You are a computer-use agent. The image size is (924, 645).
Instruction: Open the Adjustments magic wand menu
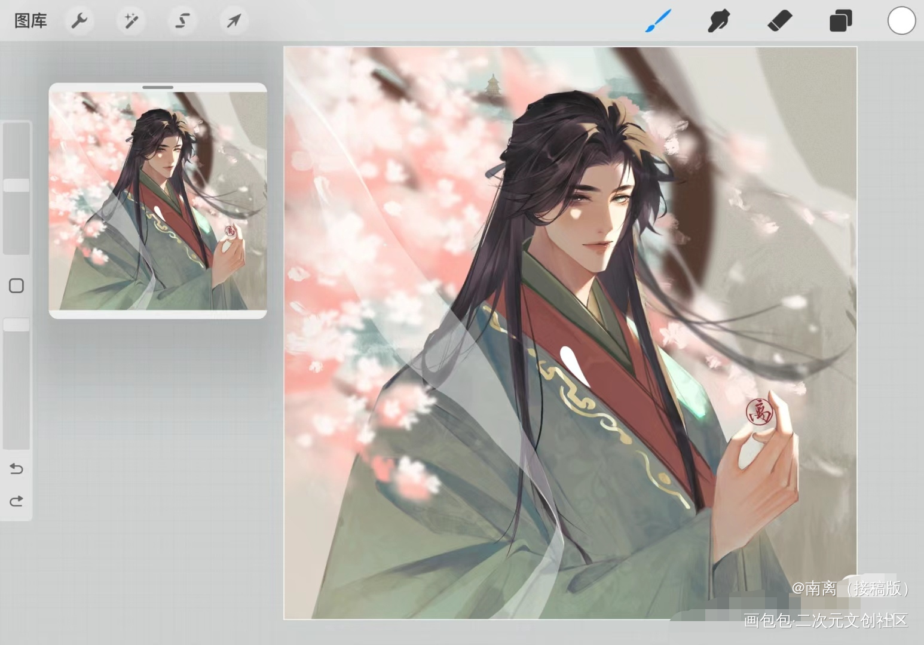click(x=130, y=21)
